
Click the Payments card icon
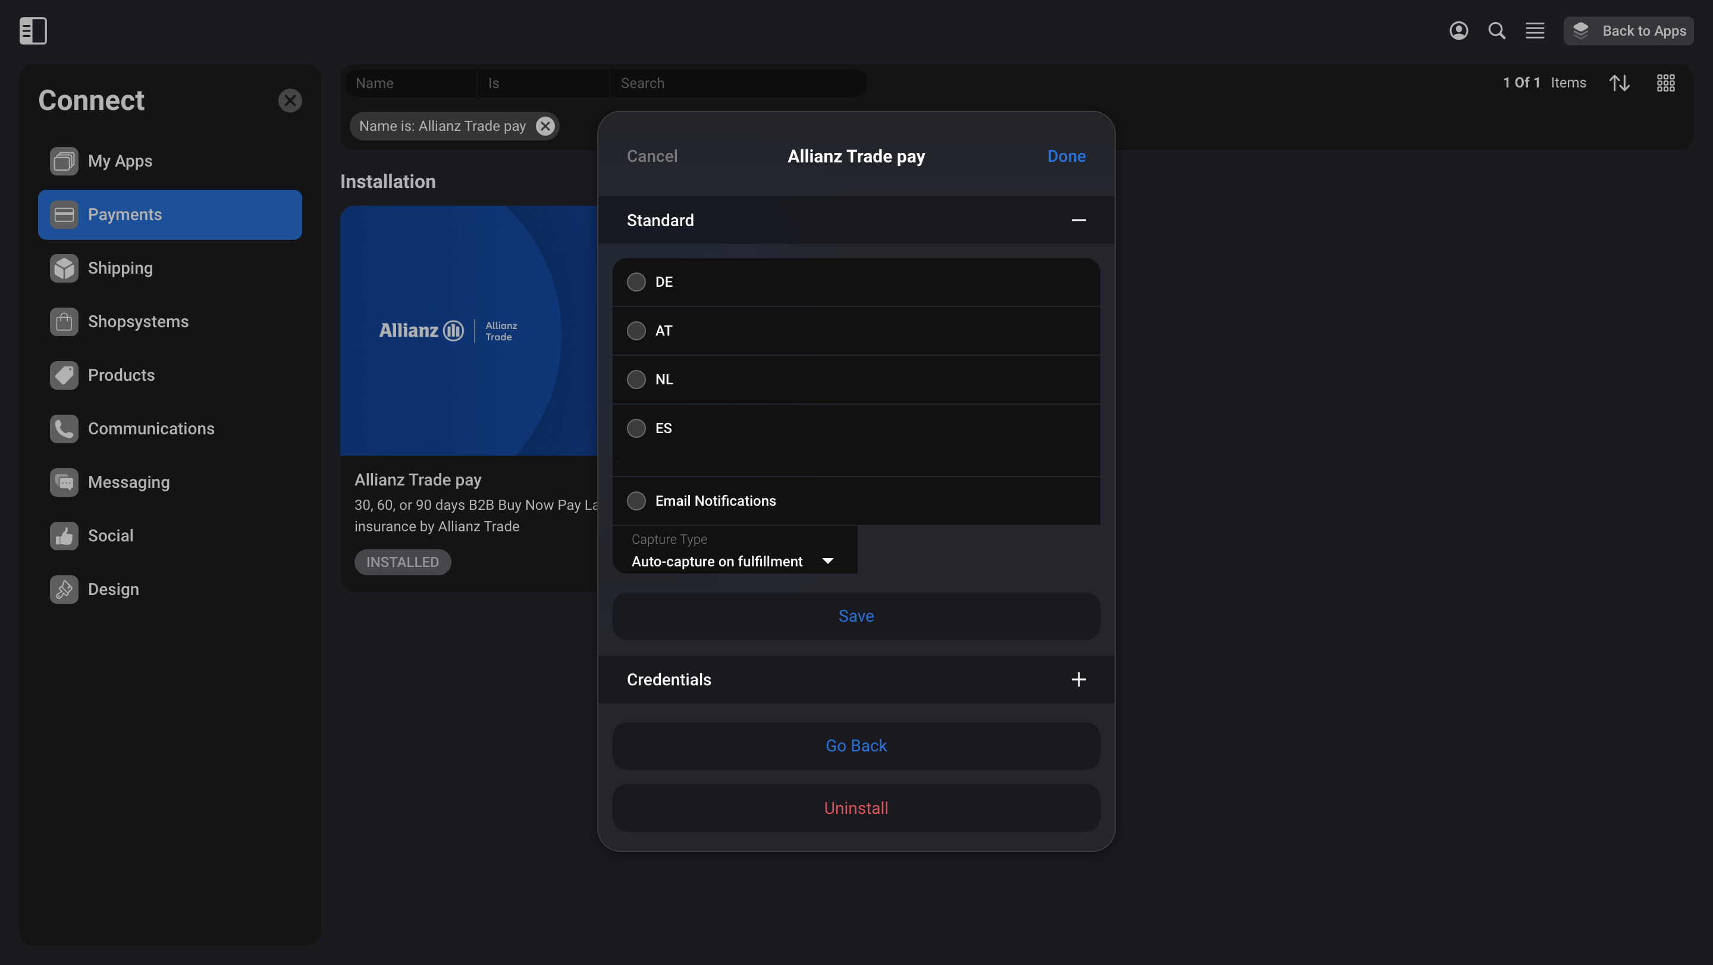pyautogui.click(x=64, y=214)
